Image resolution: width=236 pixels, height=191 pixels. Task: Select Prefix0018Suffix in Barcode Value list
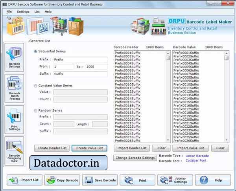(x=186, y=113)
